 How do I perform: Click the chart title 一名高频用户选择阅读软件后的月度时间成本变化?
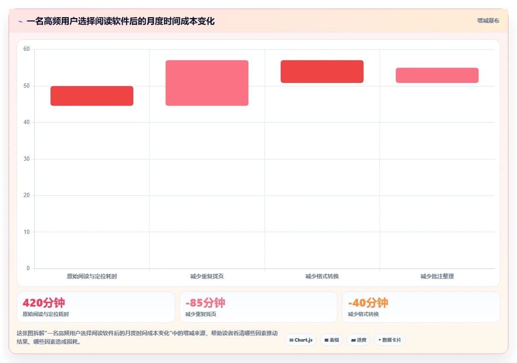click(x=120, y=21)
